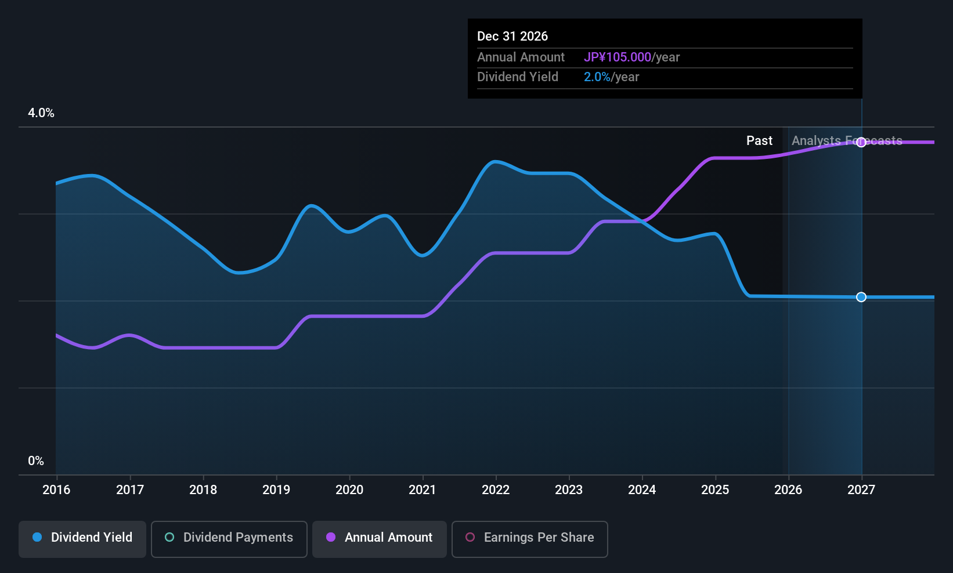Toggle the Annual Amount series label

tap(388, 538)
